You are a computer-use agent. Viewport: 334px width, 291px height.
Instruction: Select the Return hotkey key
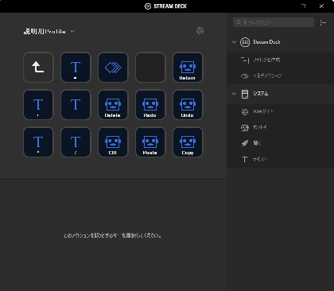tap(188, 68)
